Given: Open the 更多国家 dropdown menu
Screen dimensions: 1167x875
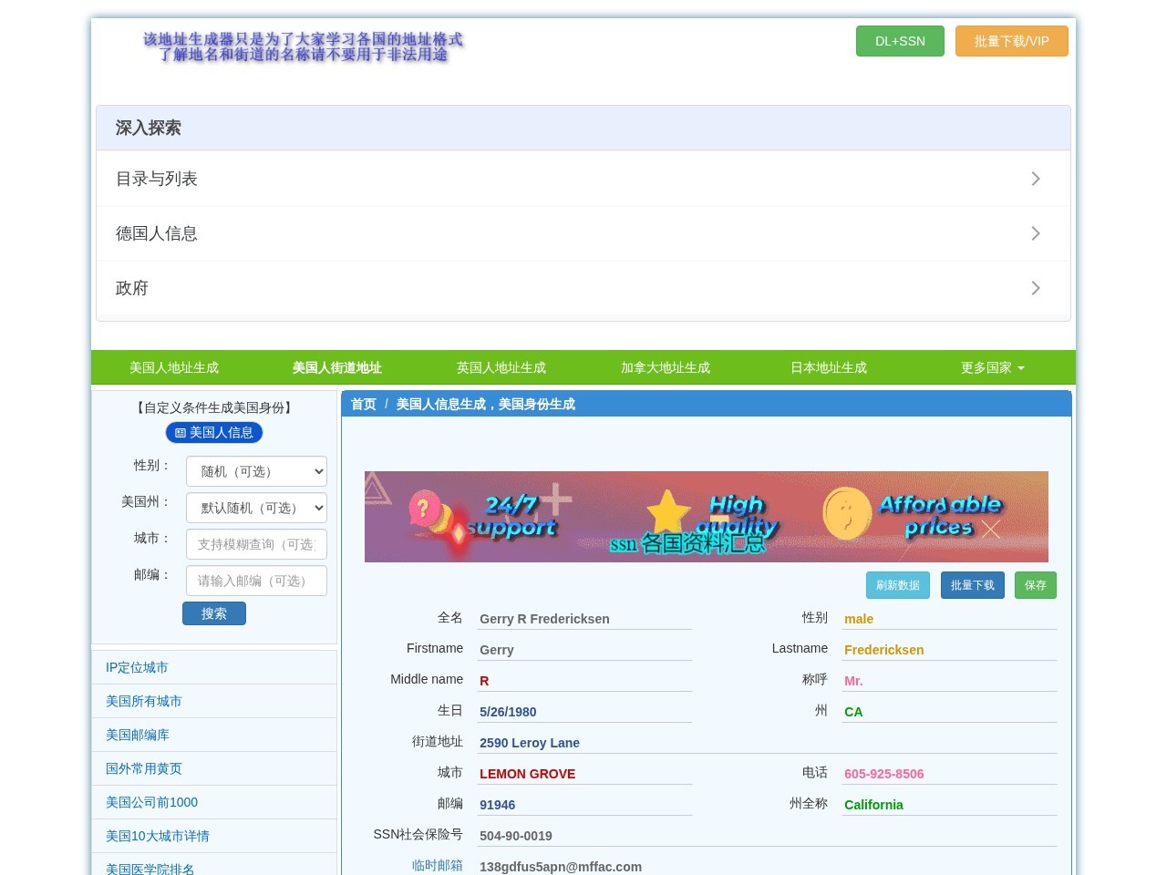Looking at the screenshot, I should coord(993,367).
